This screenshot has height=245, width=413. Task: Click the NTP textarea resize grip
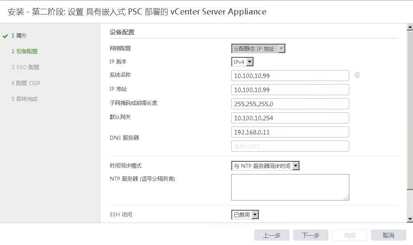coord(347,198)
